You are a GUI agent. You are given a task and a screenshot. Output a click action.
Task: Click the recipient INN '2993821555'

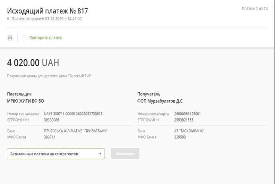click(184, 120)
